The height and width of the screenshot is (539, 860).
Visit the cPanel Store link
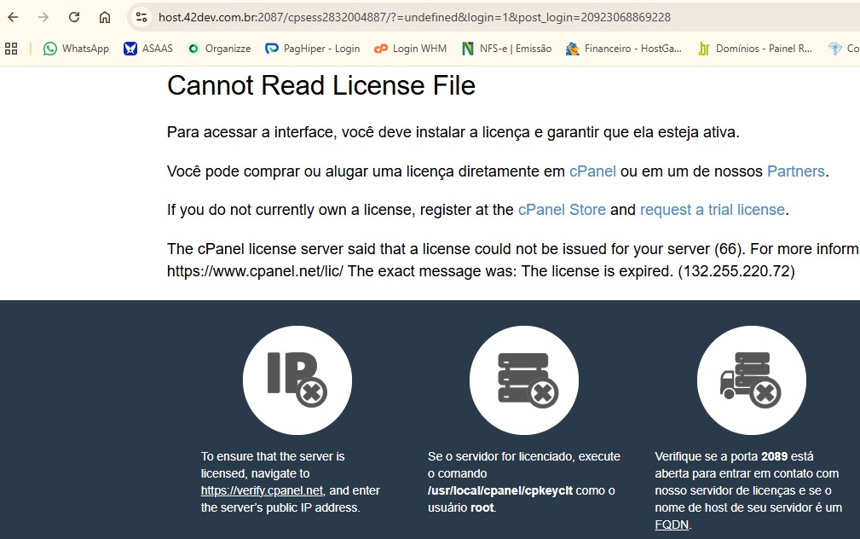(x=562, y=210)
